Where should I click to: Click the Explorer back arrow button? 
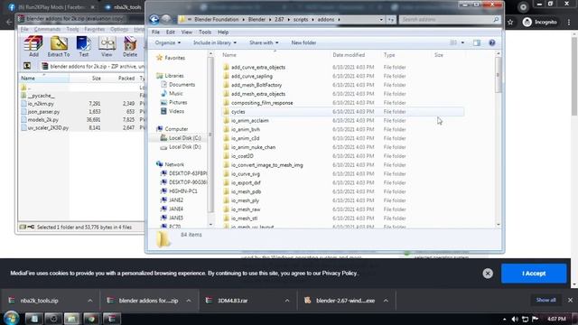(x=154, y=19)
